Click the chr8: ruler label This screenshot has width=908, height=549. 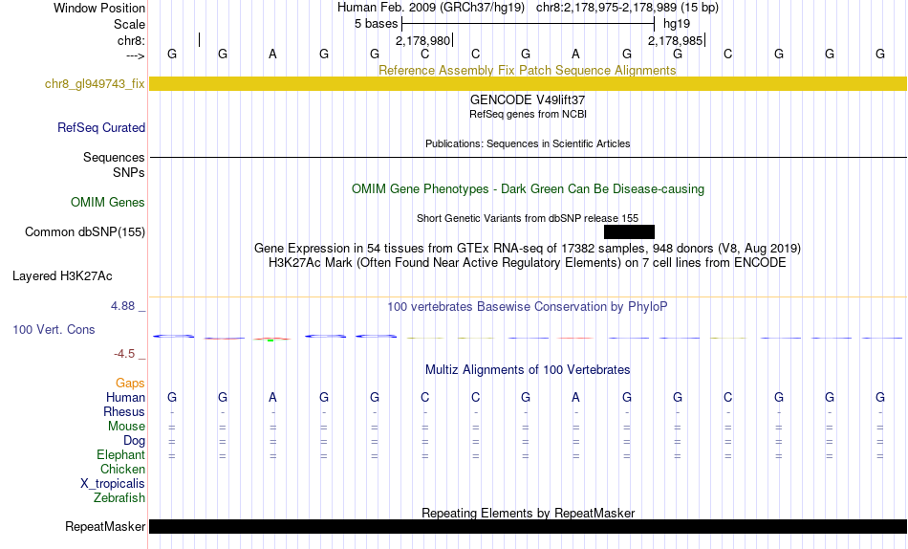pos(131,40)
